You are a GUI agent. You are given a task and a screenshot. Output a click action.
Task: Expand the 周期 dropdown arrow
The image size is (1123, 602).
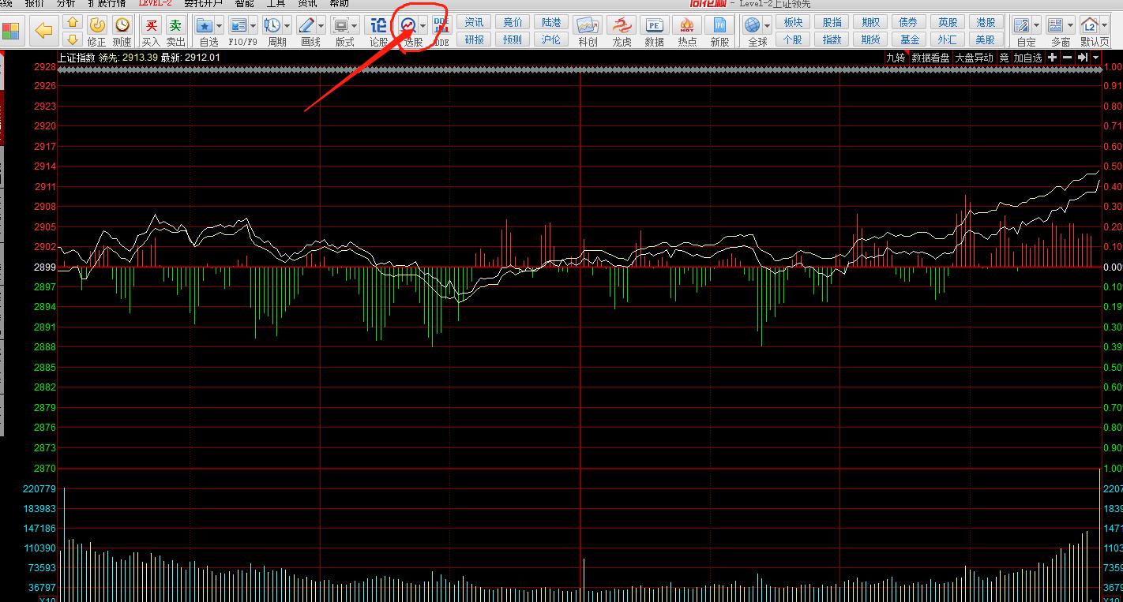(x=287, y=26)
